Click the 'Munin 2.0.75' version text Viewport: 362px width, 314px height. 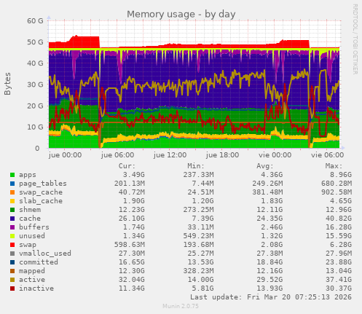click(x=181, y=306)
